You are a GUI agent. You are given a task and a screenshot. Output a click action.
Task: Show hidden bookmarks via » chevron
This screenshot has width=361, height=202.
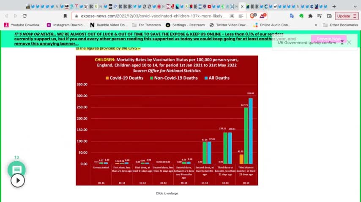pos(316,25)
